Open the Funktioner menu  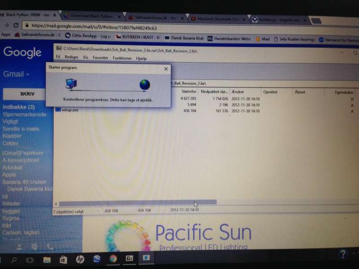click(122, 58)
